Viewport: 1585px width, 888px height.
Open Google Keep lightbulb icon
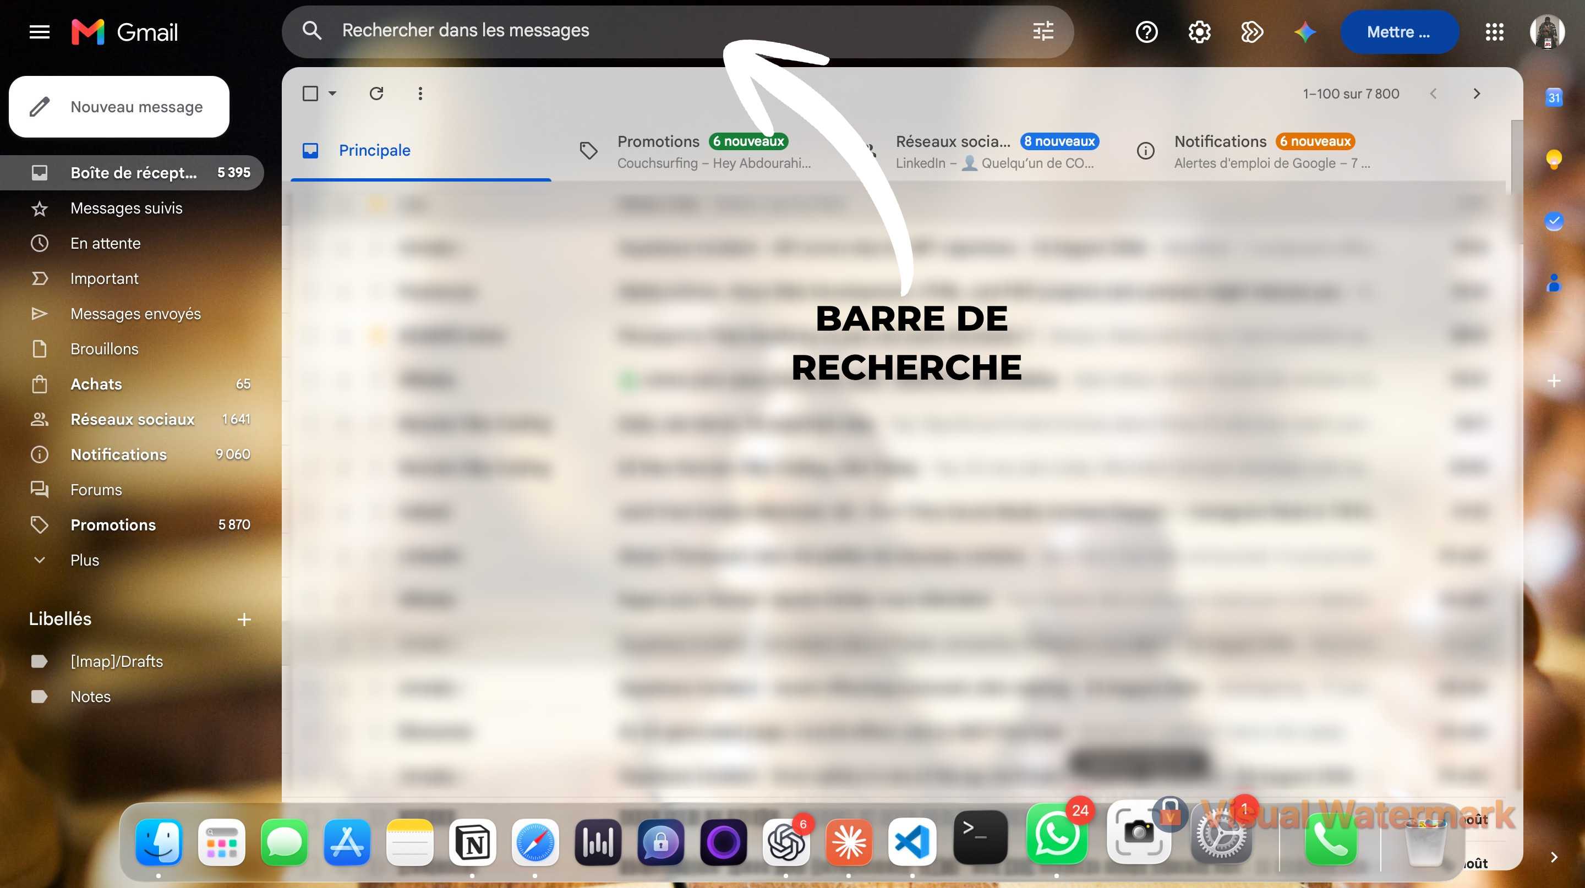[1554, 159]
